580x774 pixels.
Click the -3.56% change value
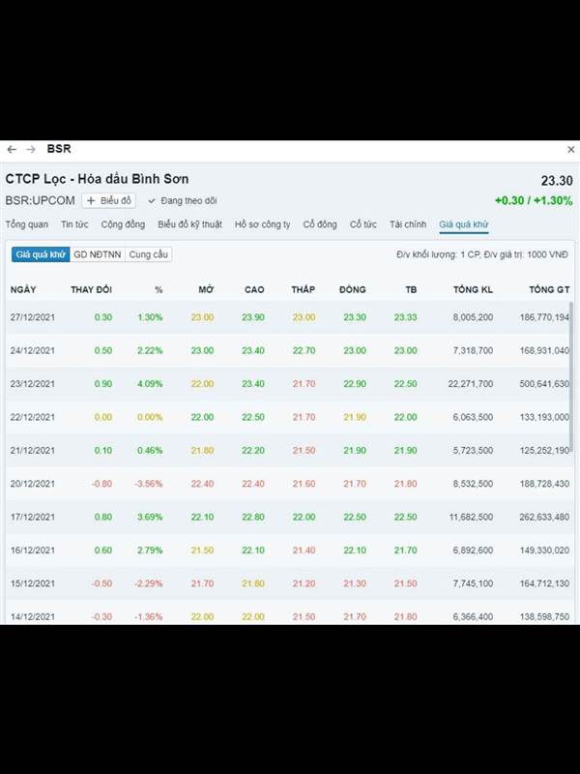(149, 484)
